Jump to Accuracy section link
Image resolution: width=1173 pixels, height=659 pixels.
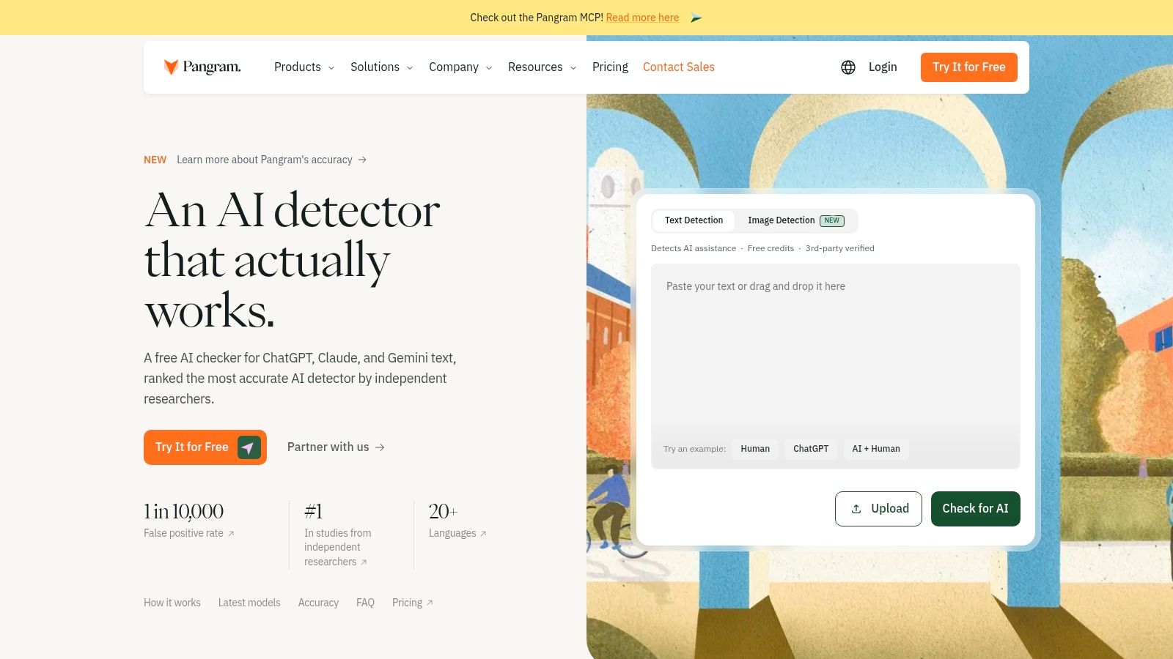tap(318, 603)
